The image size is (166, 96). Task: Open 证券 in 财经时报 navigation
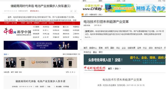(x=139, y=48)
